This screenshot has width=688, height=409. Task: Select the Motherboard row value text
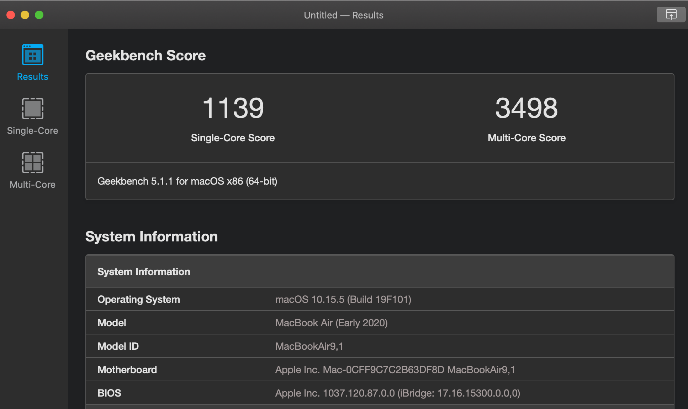[x=395, y=370]
